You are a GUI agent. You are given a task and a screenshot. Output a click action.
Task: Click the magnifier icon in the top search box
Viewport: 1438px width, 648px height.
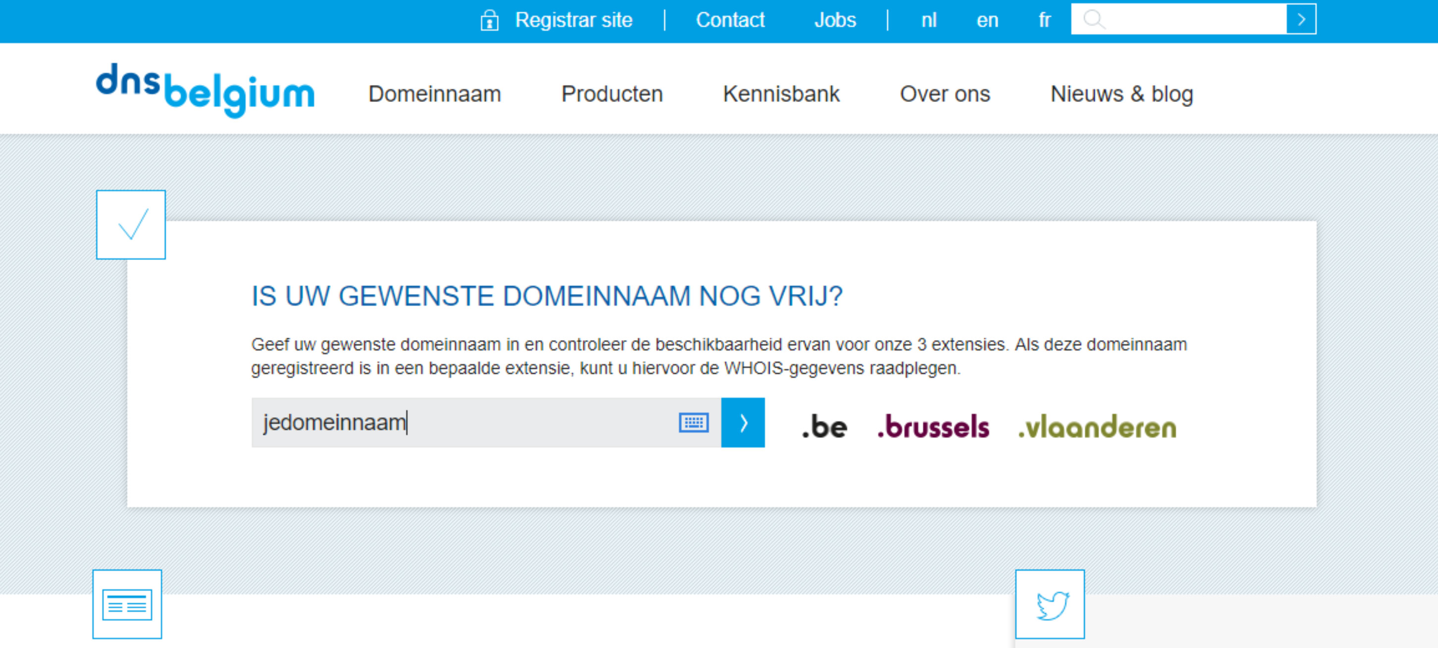pos(1094,19)
